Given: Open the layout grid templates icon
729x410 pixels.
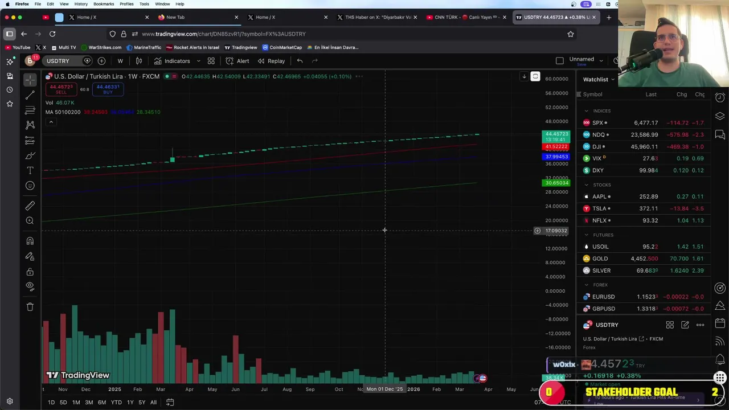Looking at the screenshot, I should 211,61.
